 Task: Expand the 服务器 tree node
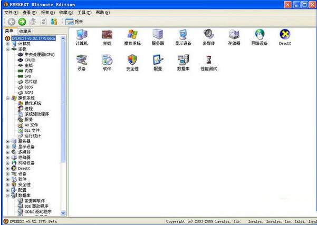point(8,141)
